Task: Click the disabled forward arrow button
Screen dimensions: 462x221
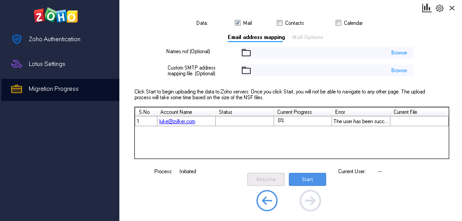Action: click(x=310, y=201)
